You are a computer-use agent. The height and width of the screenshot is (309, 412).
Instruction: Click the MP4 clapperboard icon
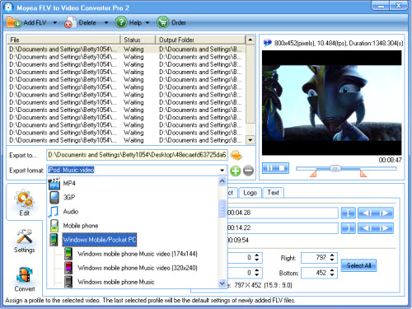pos(54,184)
